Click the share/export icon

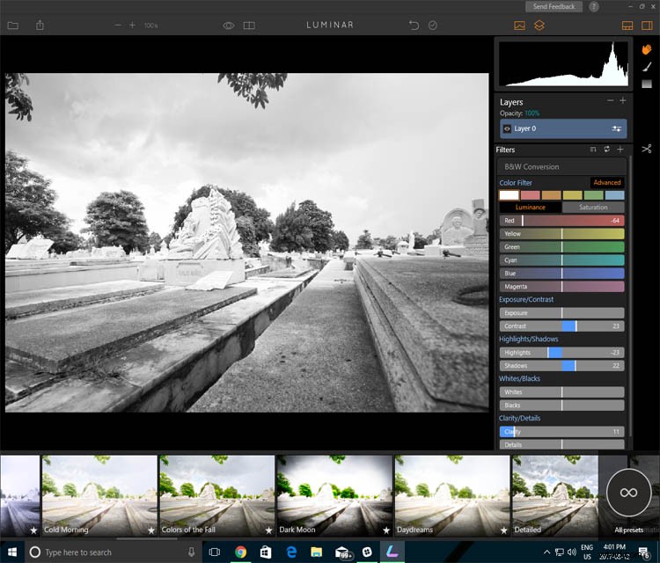pyautogui.click(x=40, y=26)
